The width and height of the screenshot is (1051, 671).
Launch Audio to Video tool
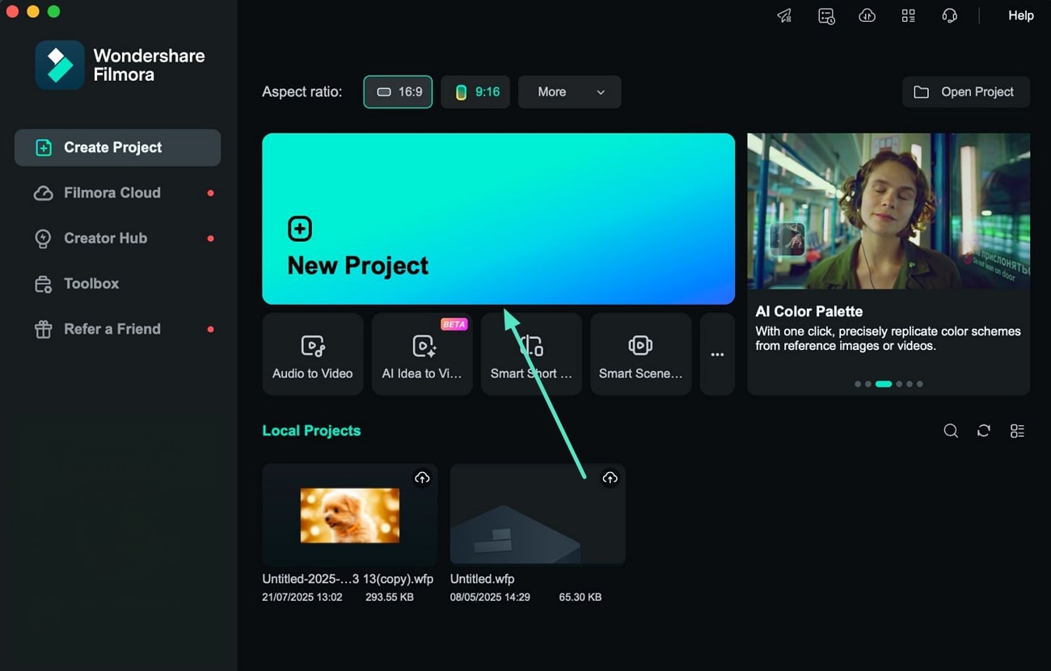point(312,354)
